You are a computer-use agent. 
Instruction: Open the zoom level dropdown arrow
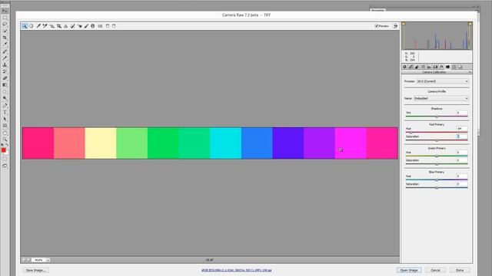(48, 260)
